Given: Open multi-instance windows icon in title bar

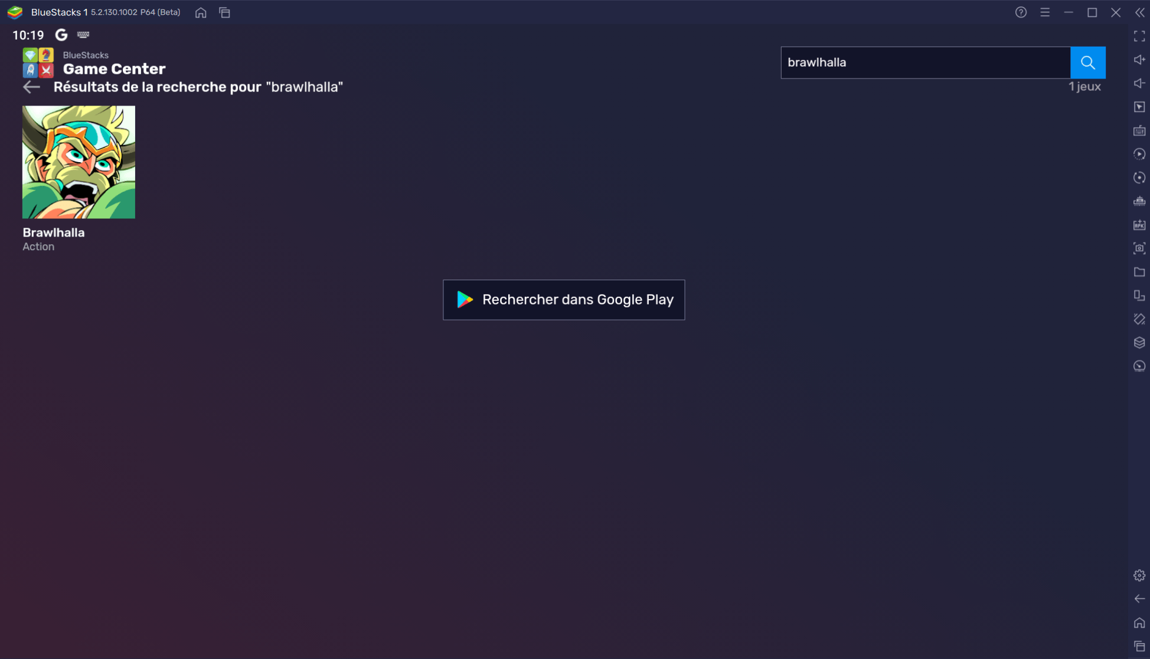Looking at the screenshot, I should pos(224,12).
